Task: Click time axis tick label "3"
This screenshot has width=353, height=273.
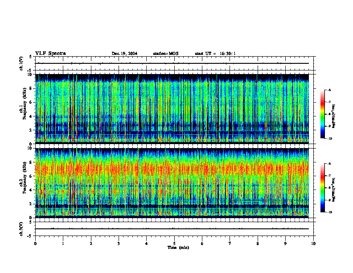Action: [119, 244]
